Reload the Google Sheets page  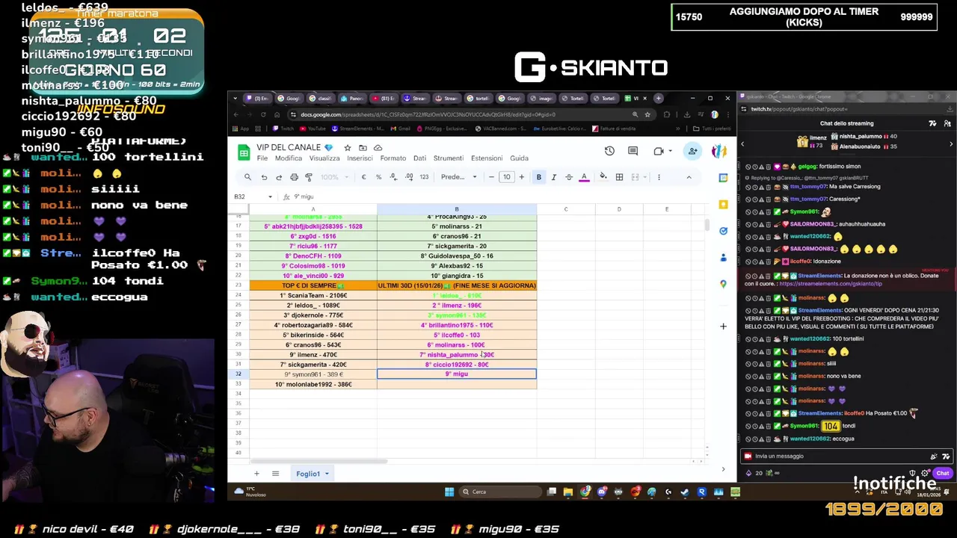(x=263, y=114)
